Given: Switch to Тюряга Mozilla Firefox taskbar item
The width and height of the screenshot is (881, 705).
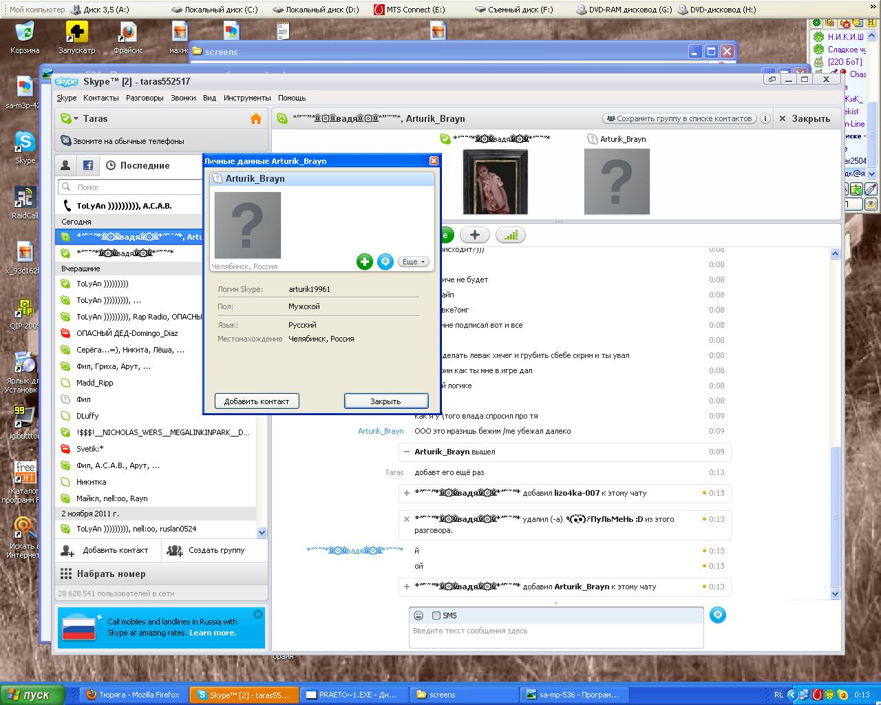Looking at the screenshot, I should click(134, 695).
